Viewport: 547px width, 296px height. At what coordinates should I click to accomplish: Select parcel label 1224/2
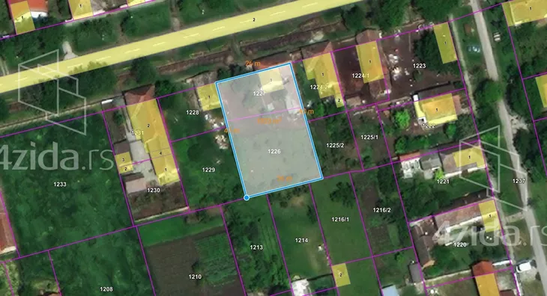319,87
